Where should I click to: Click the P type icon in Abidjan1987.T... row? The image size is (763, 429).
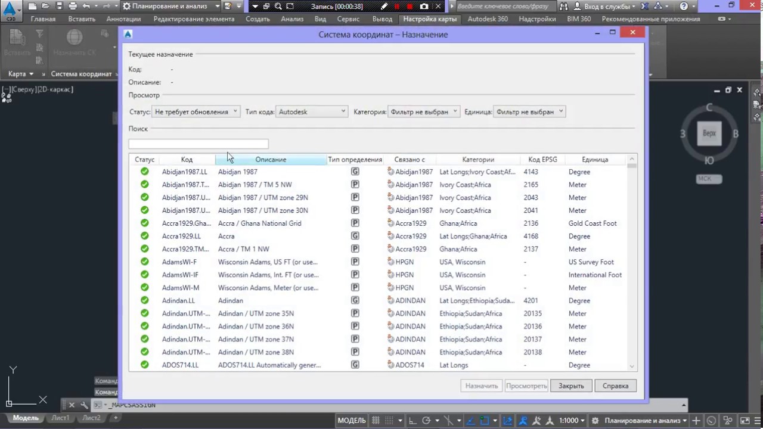click(x=355, y=185)
